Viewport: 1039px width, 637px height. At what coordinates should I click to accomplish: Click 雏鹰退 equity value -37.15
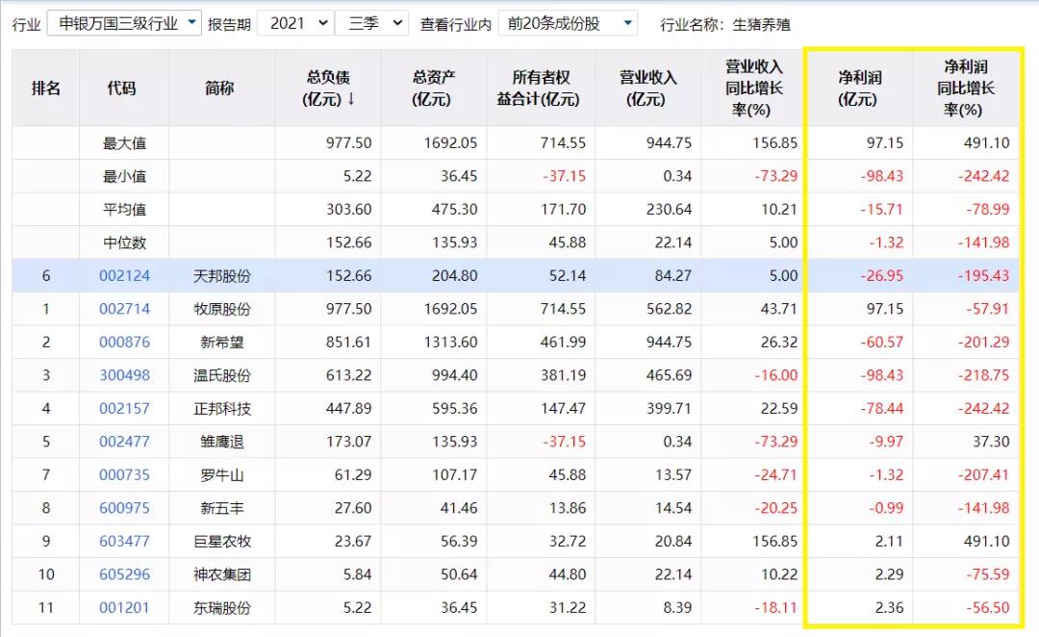click(564, 442)
